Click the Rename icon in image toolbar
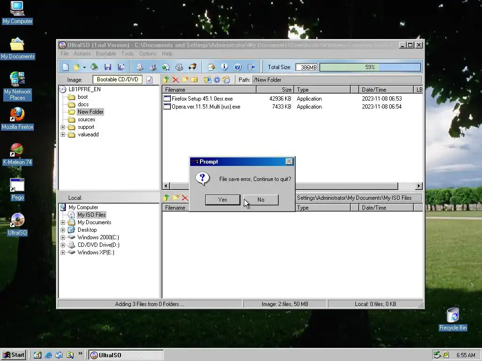482x361 pixels. (x=194, y=80)
